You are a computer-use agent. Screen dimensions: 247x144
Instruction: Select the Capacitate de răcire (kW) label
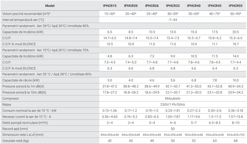pos(21,80)
